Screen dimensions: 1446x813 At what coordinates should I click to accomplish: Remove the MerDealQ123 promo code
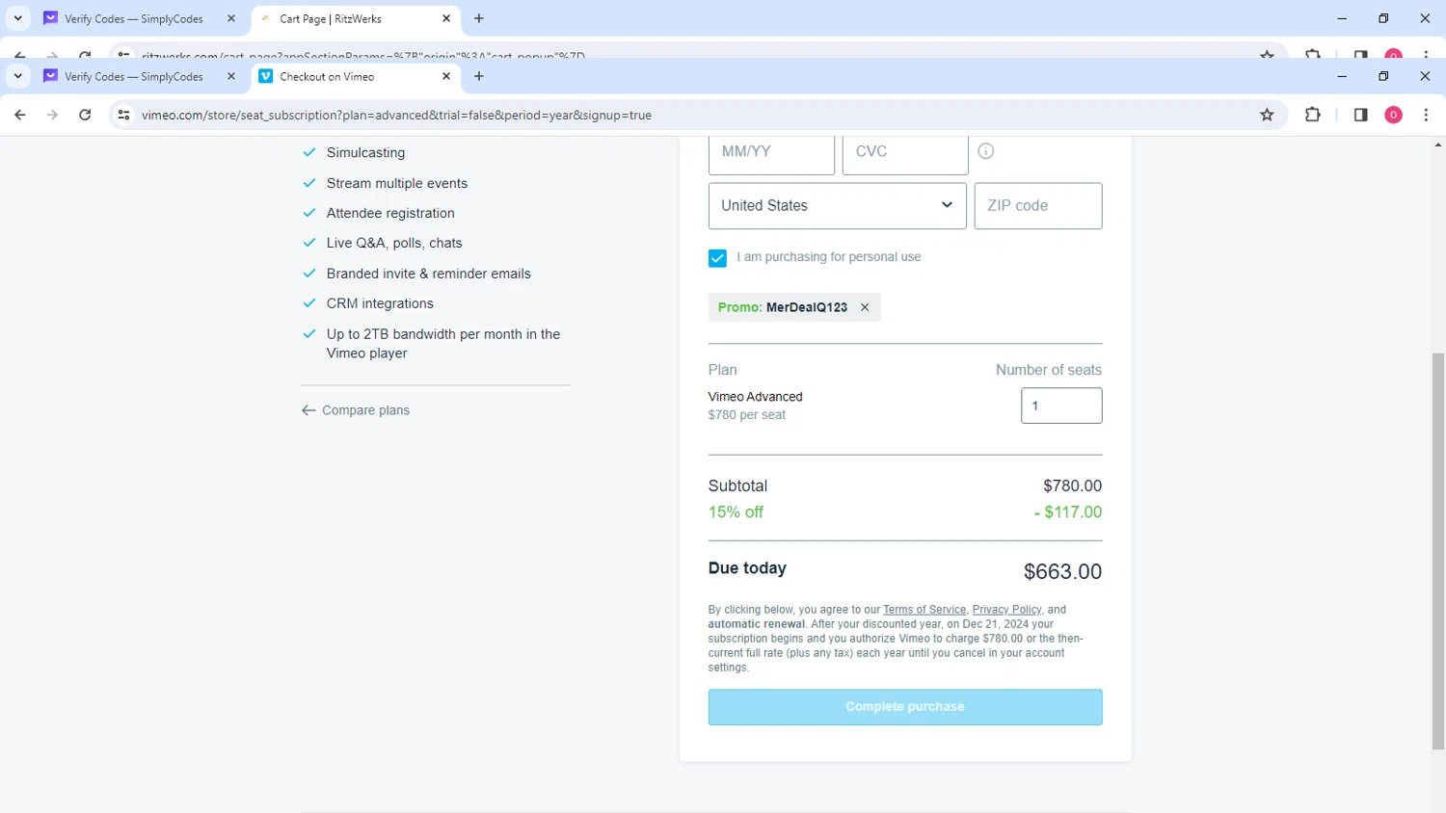[865, 307]
